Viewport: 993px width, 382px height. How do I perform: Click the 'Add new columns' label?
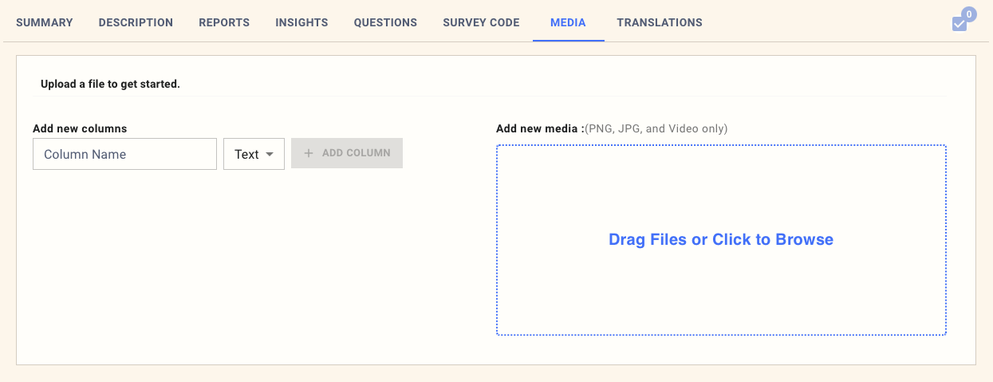click(80, 128)
